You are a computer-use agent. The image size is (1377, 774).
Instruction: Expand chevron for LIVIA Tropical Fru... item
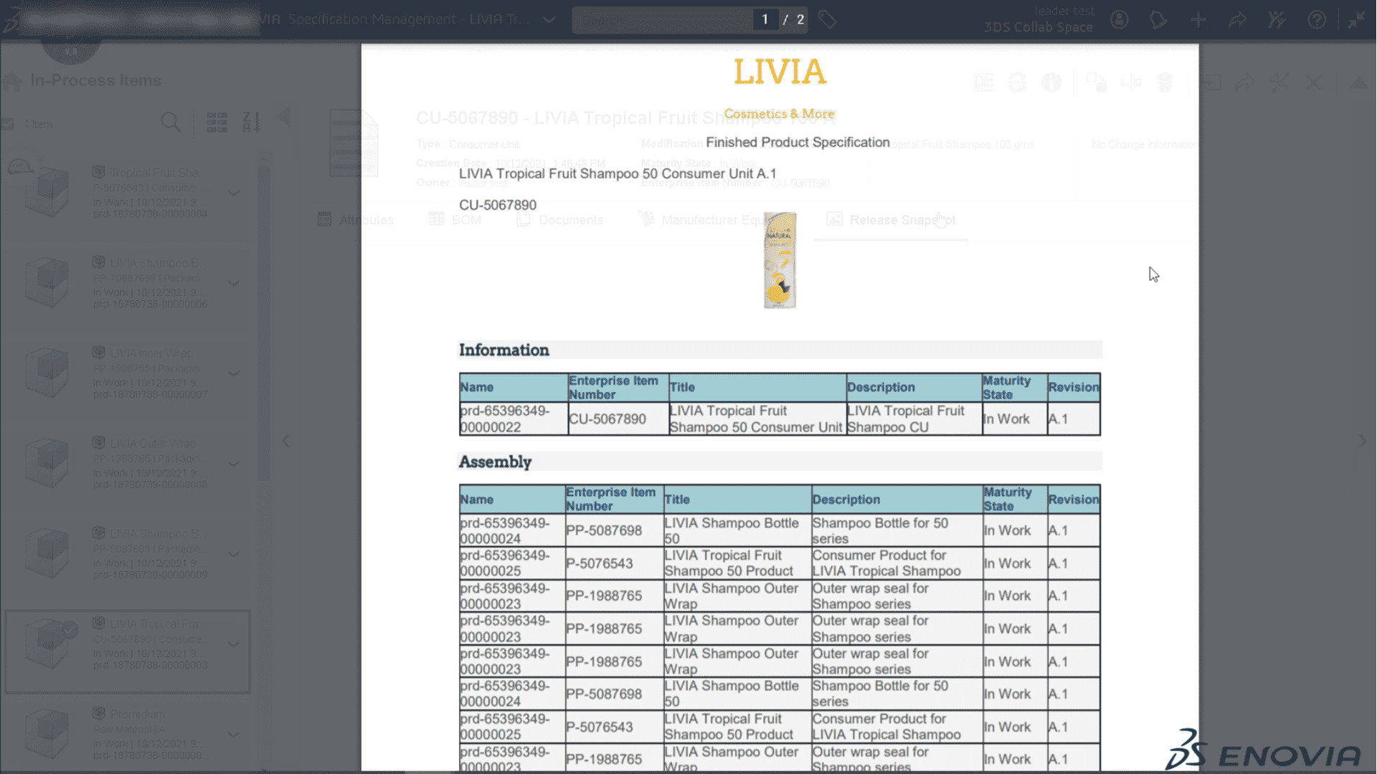233,644
